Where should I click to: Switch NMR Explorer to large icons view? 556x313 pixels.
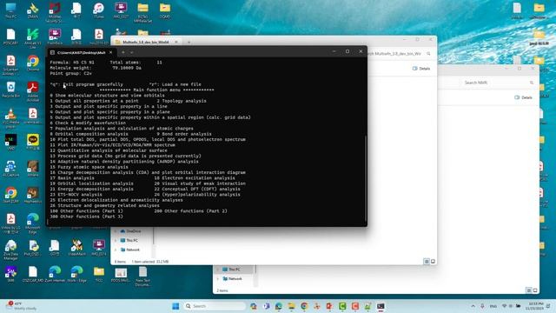click(535, 290)
